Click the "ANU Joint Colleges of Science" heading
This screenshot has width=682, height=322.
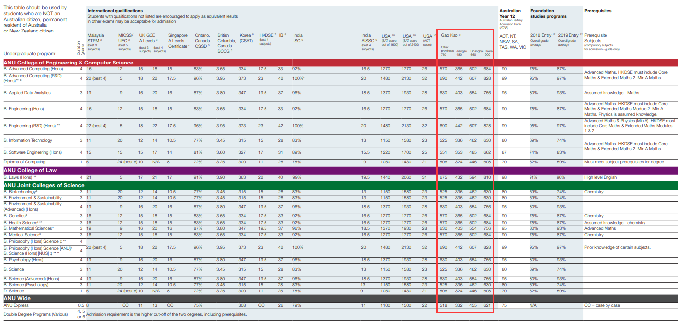coord(44,185)
